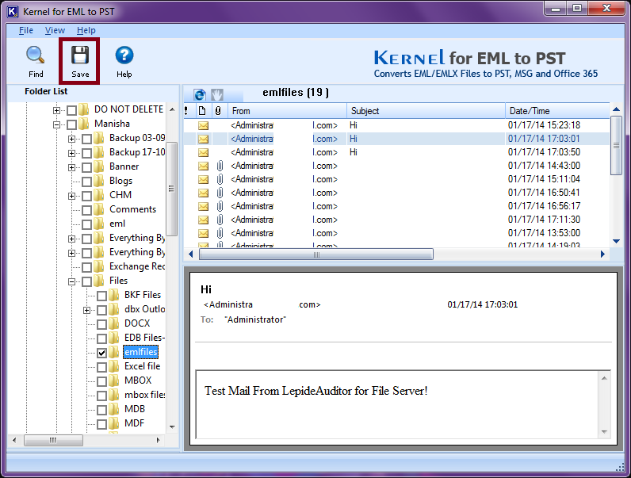
Task: Sort mails by the Date/Time column header
Action: pyautogui.click(x=557, y=111)
